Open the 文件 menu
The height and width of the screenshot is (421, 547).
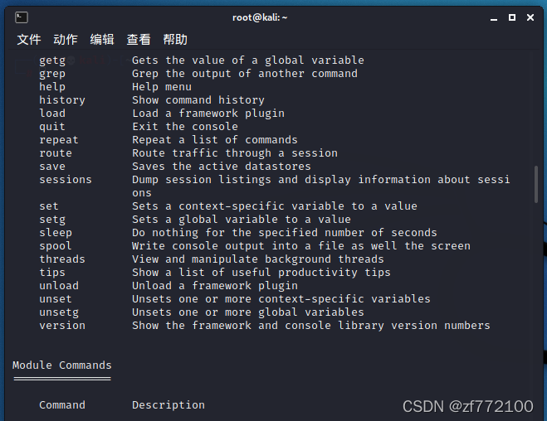coord(29,39)
